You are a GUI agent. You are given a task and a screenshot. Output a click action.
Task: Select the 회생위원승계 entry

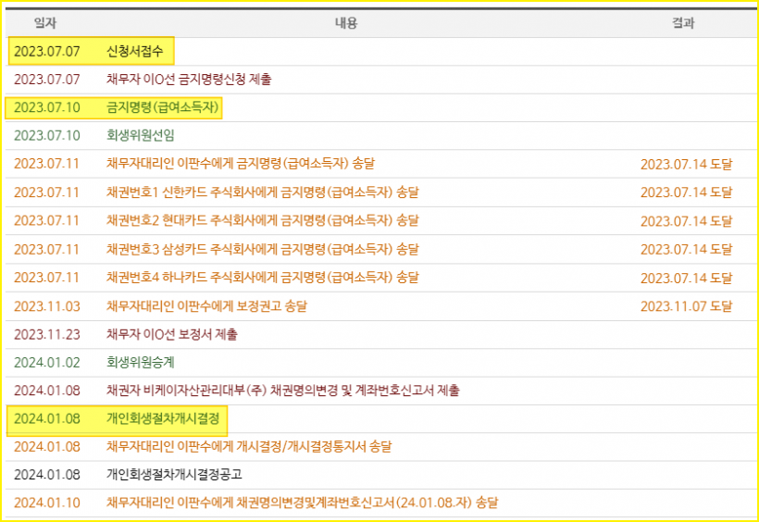(141, 362)
